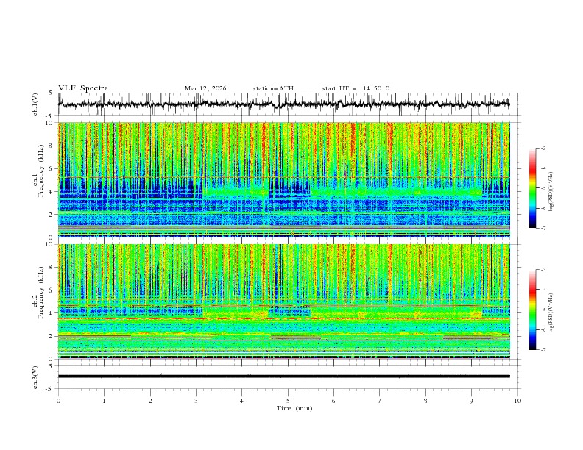Click the "-7" label on the ch.2 colorbar
This screenshot has height=450, width=583.
point(543,349)
